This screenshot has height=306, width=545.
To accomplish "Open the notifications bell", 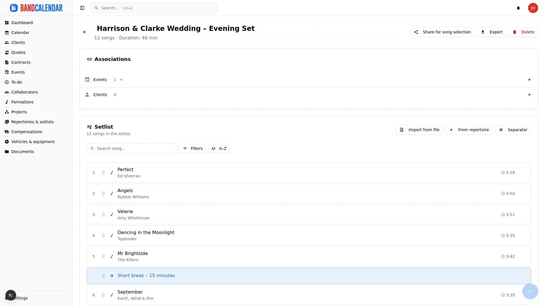I will (518, 8).
